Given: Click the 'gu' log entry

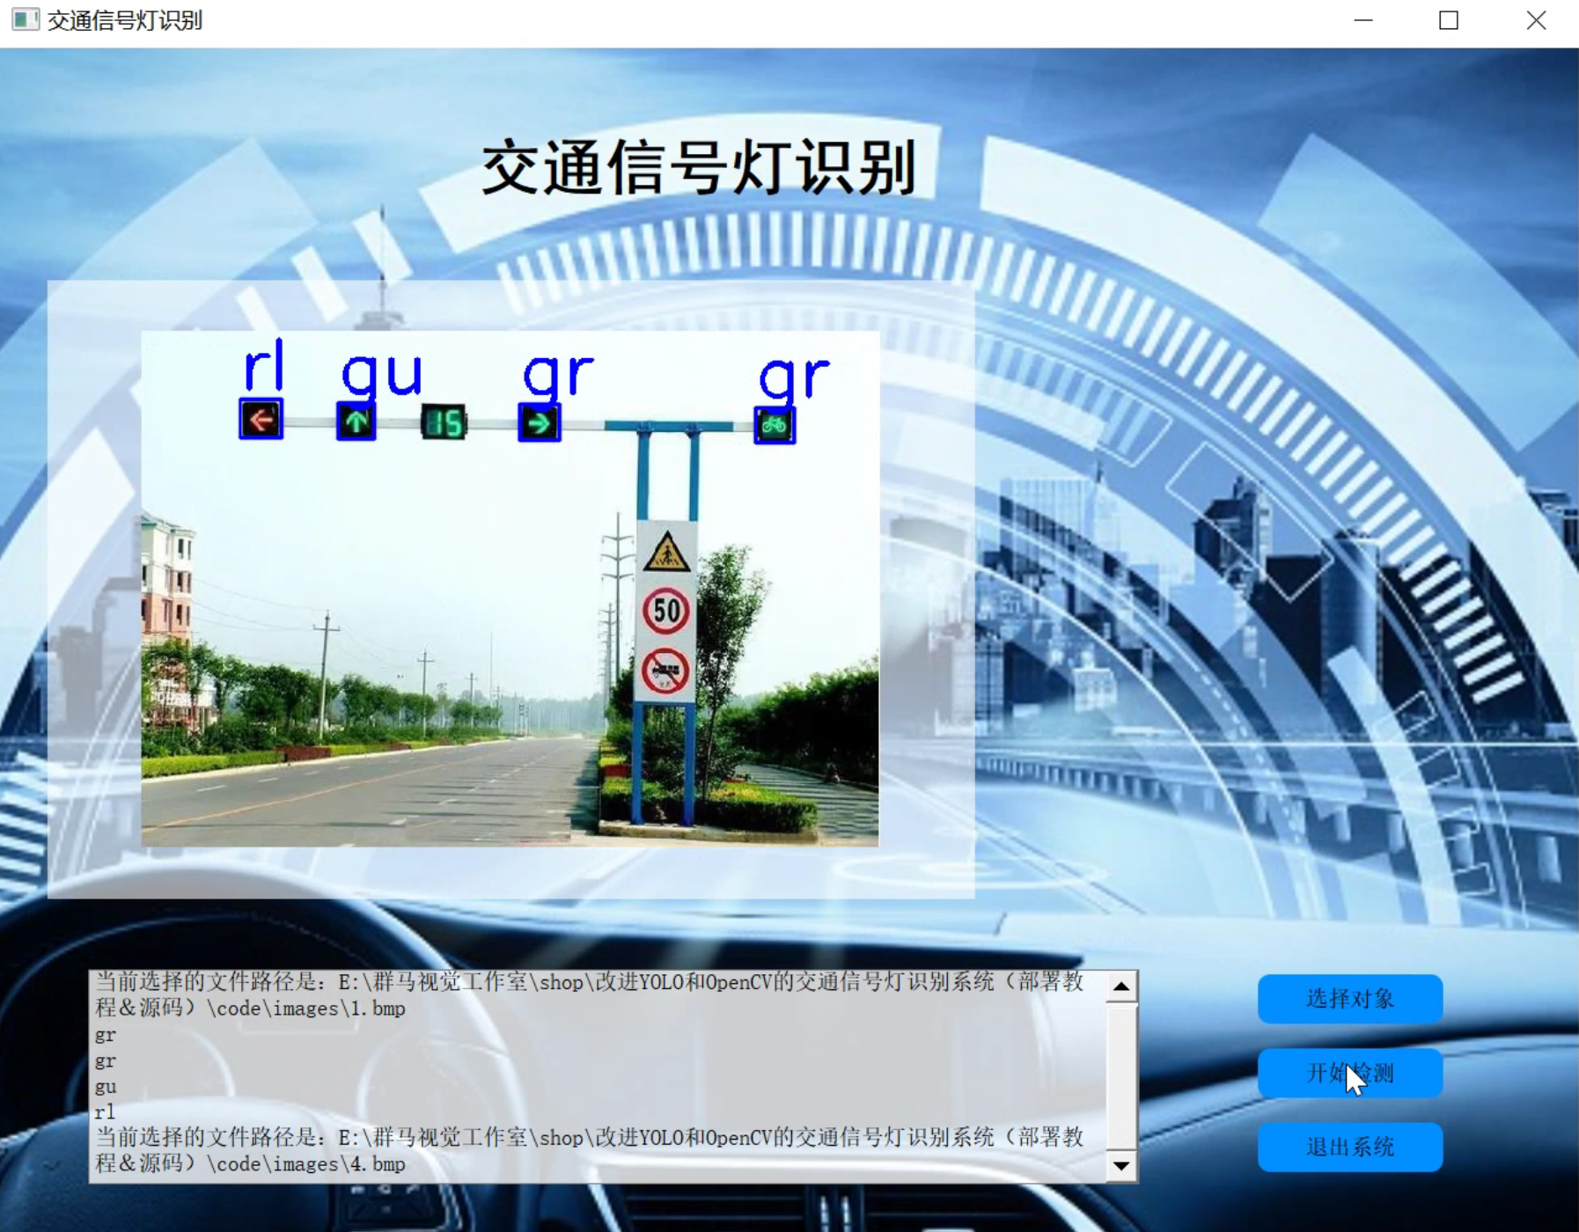Looking at the screenshot, I should tap(105, 1087).
